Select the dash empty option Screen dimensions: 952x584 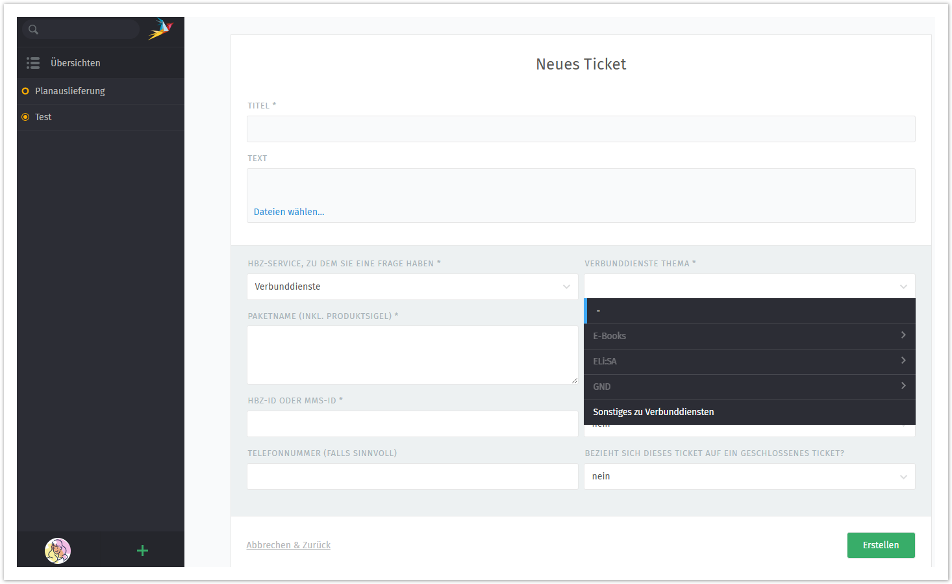[x=749, y=311]
